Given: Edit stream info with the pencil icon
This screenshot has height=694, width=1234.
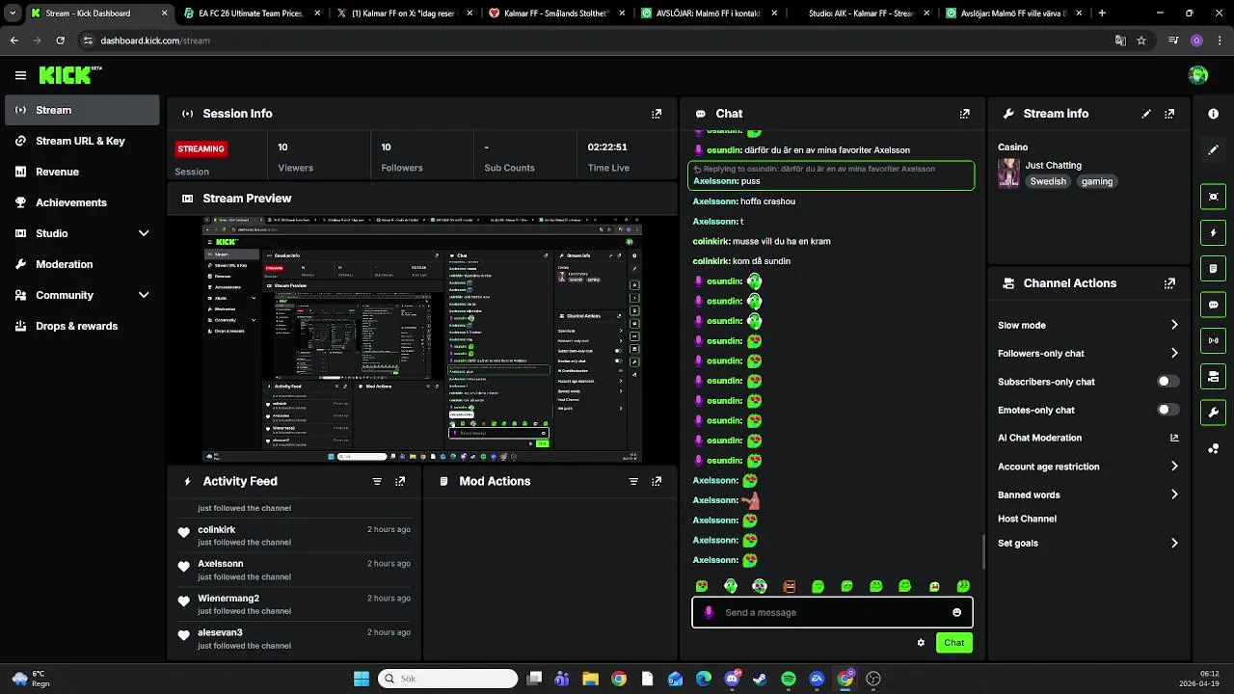Looking at the screenshot, I should [x=1146, y=114].
